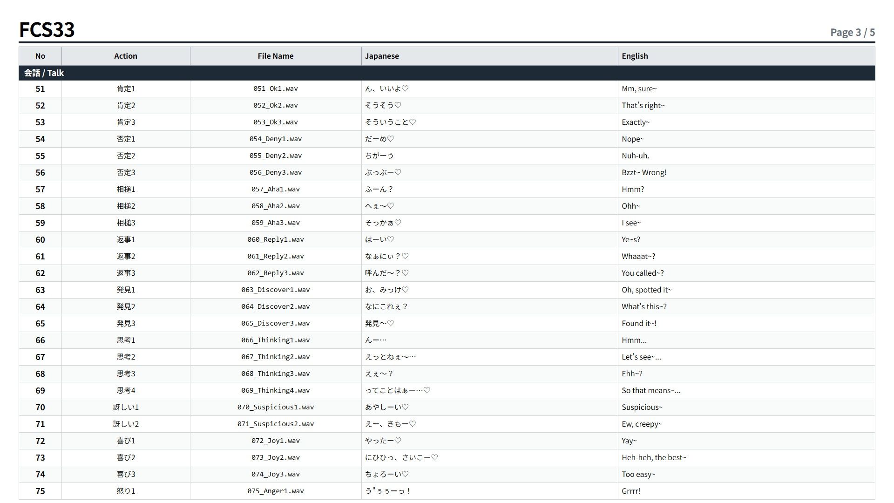Click the Action cell 否定2
This screenshot has height=503, width=894.
126,156
